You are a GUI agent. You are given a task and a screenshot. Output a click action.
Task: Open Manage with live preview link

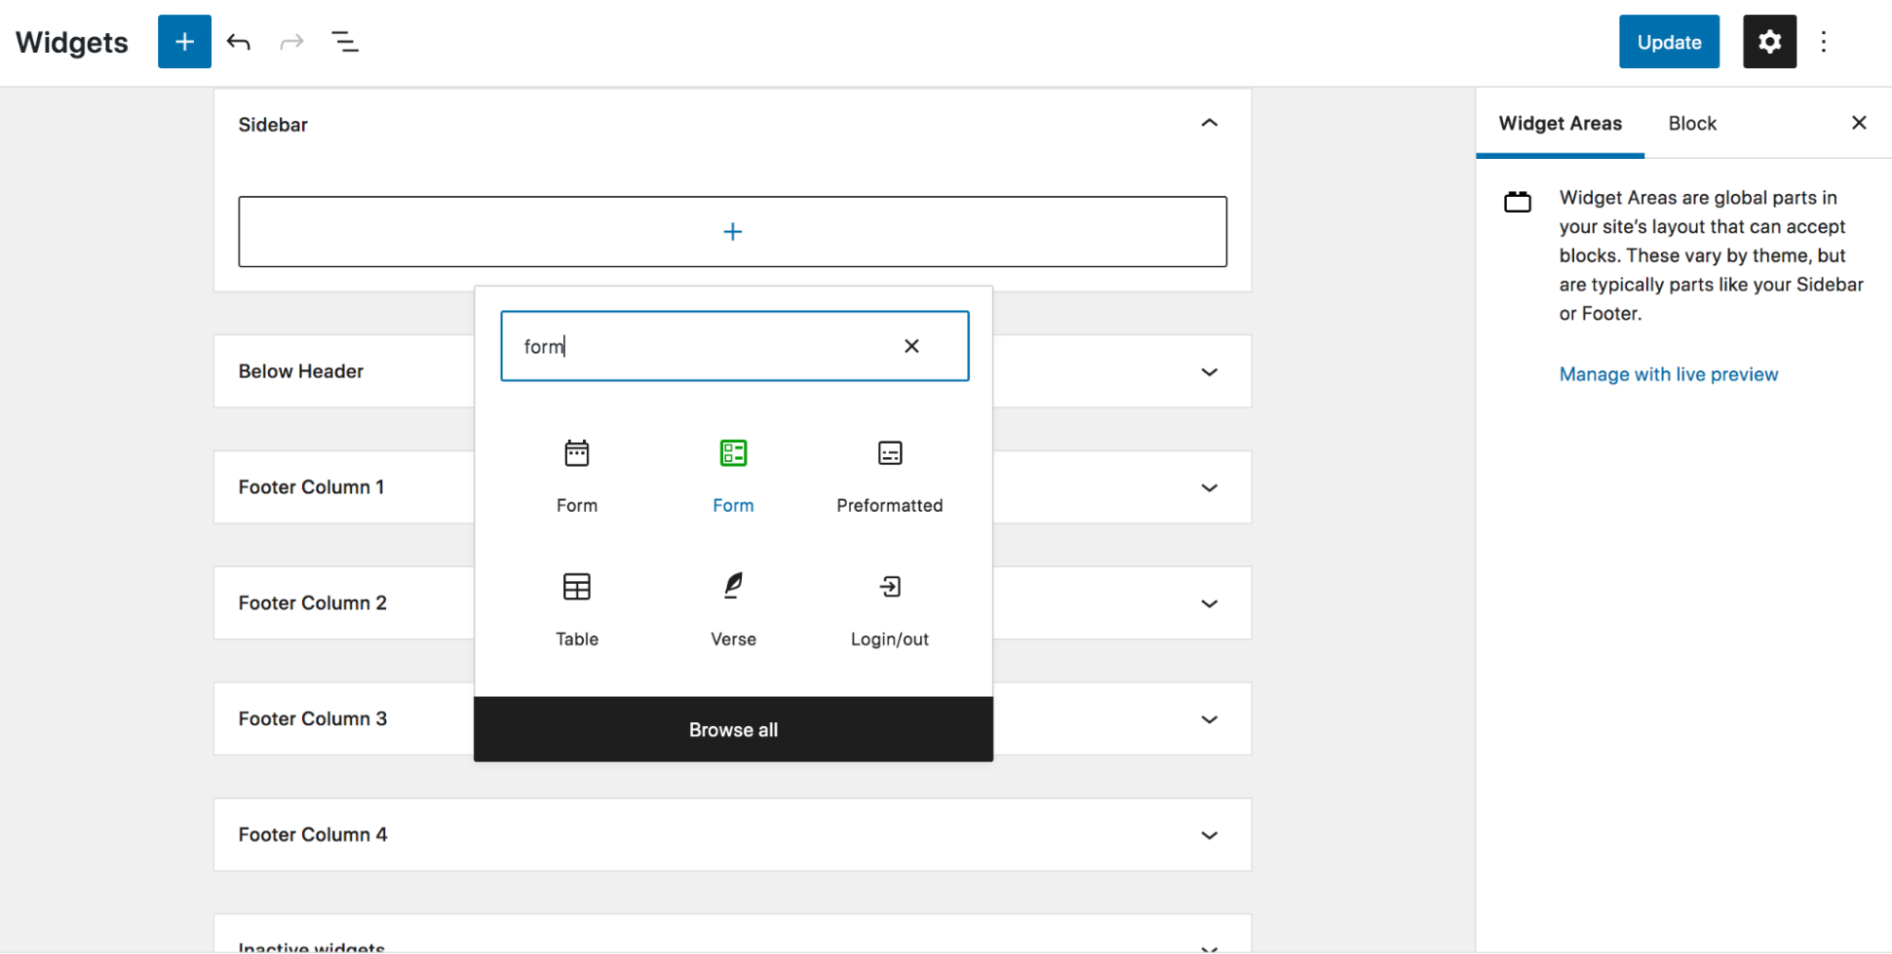[x=1669, y=374]
